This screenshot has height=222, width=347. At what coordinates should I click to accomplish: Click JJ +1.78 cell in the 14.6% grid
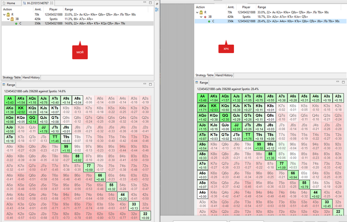(x=44, y=129)
